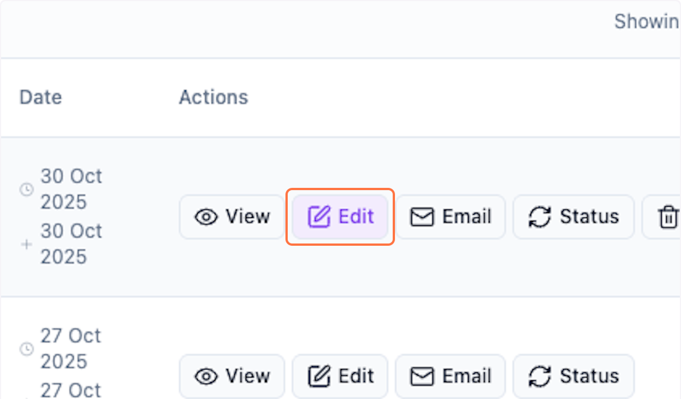Click the clock icon beside 30 Oct 2025

click(x=26, y=190)
